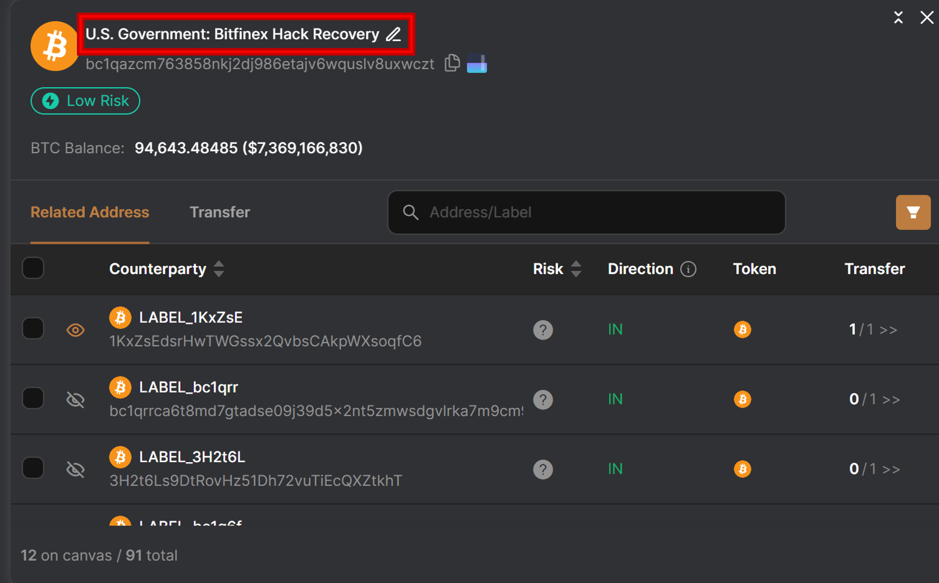Show LABEL_bc1qrr on canvas via eye icon
Screen dimensions: 939x583
tap(76, 400)
